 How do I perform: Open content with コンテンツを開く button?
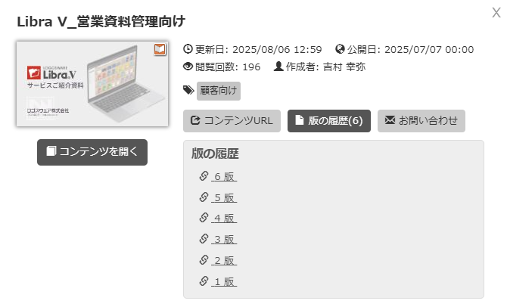pos(92,152)
